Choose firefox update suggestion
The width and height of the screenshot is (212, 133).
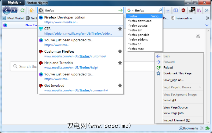[144, 25]
